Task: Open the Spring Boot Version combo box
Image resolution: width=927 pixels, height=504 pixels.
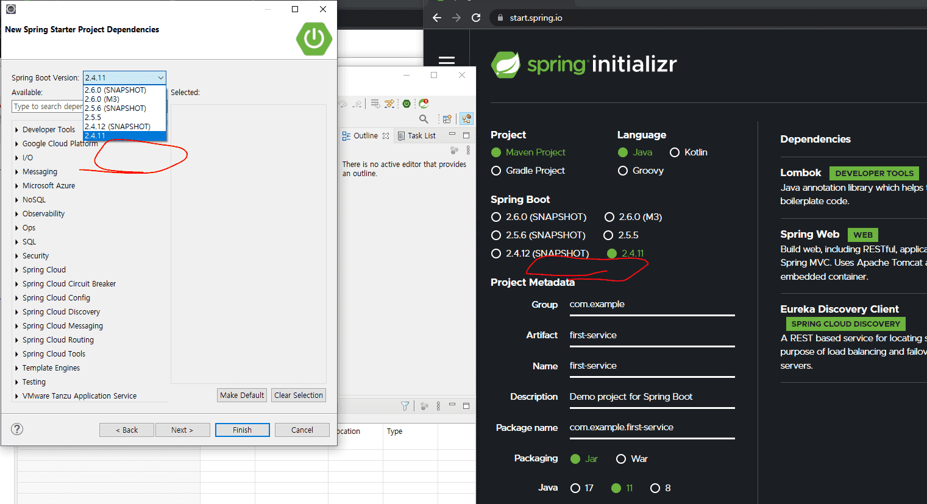Action: [124, 77]
